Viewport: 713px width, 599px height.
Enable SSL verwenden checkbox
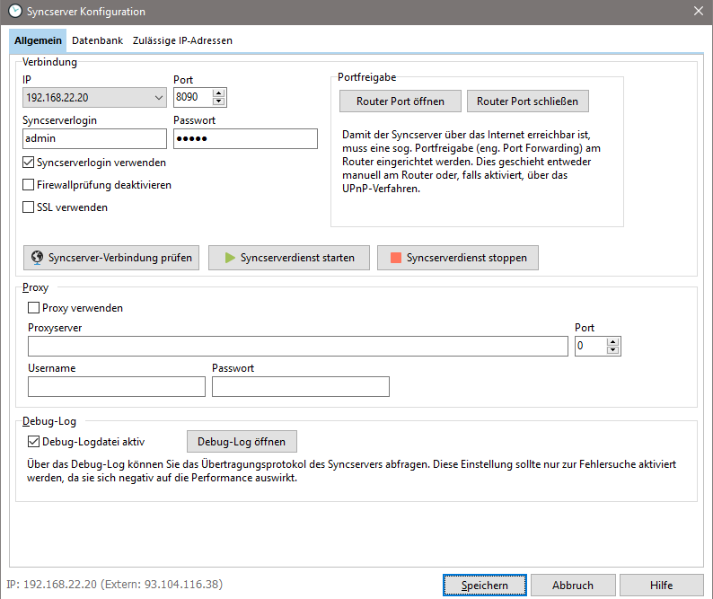pos(29,207)
